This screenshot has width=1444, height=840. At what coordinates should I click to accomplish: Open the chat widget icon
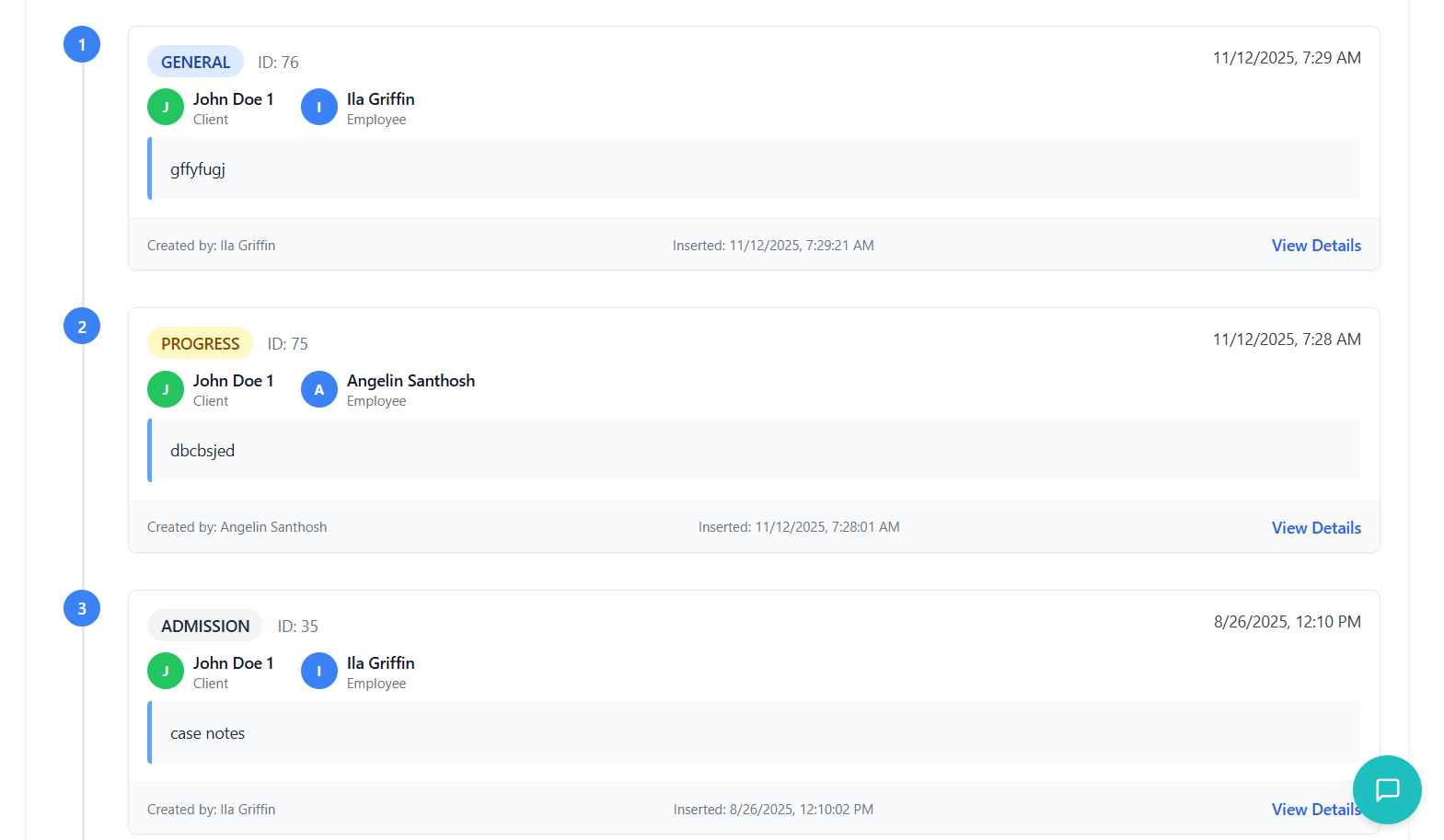1387,789
